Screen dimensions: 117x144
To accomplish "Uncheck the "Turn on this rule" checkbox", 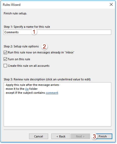I will click(x=5, y=59).
